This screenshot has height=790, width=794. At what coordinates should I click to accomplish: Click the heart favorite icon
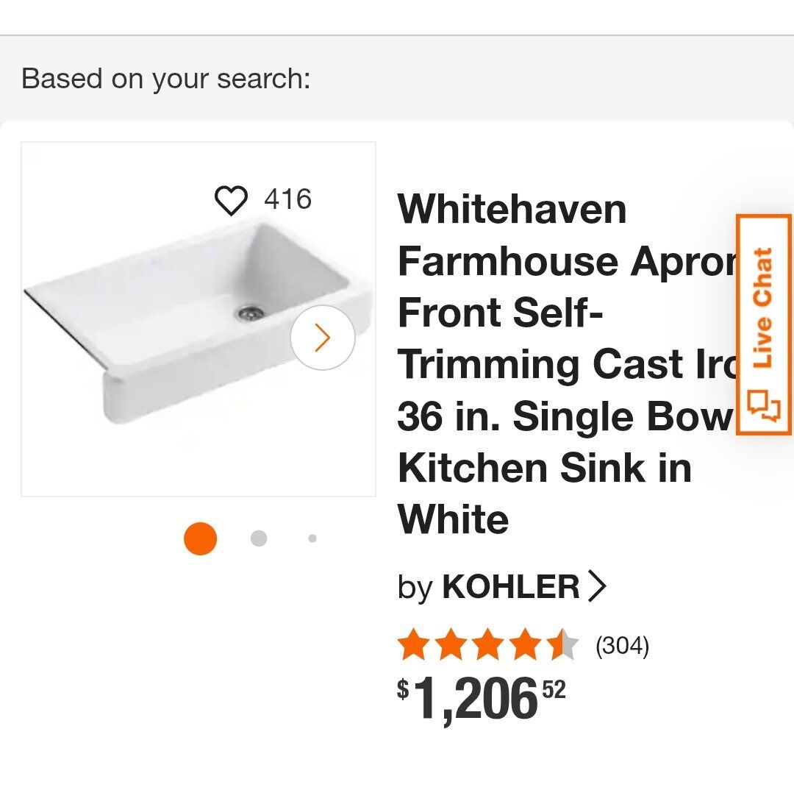pyautogui.click(x=231, y=200)
